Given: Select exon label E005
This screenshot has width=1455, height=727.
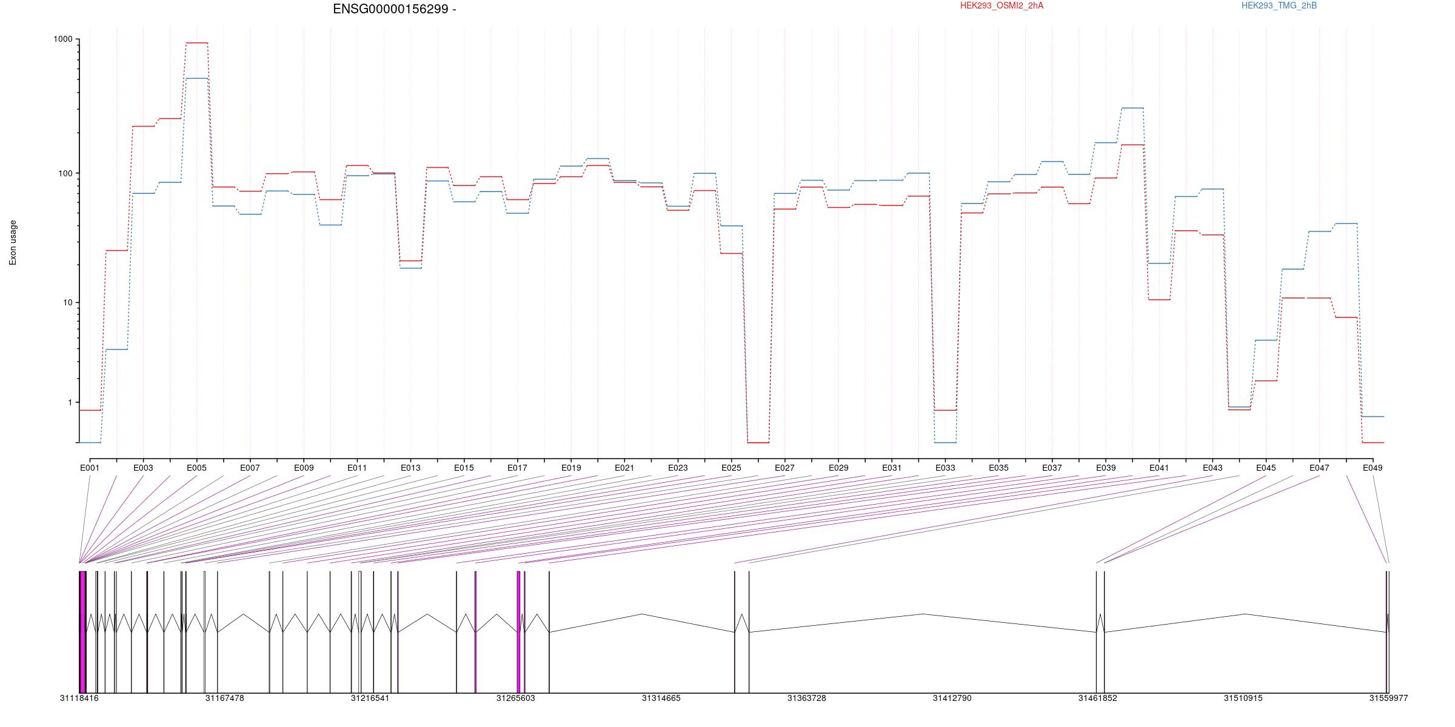Looking at the screenshot, I should tap(196, 468).
